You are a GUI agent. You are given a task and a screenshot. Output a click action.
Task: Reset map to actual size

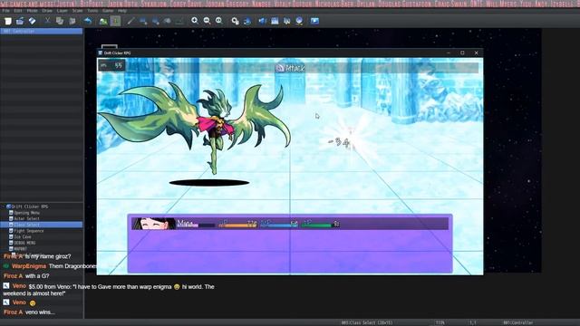(219, 21)
